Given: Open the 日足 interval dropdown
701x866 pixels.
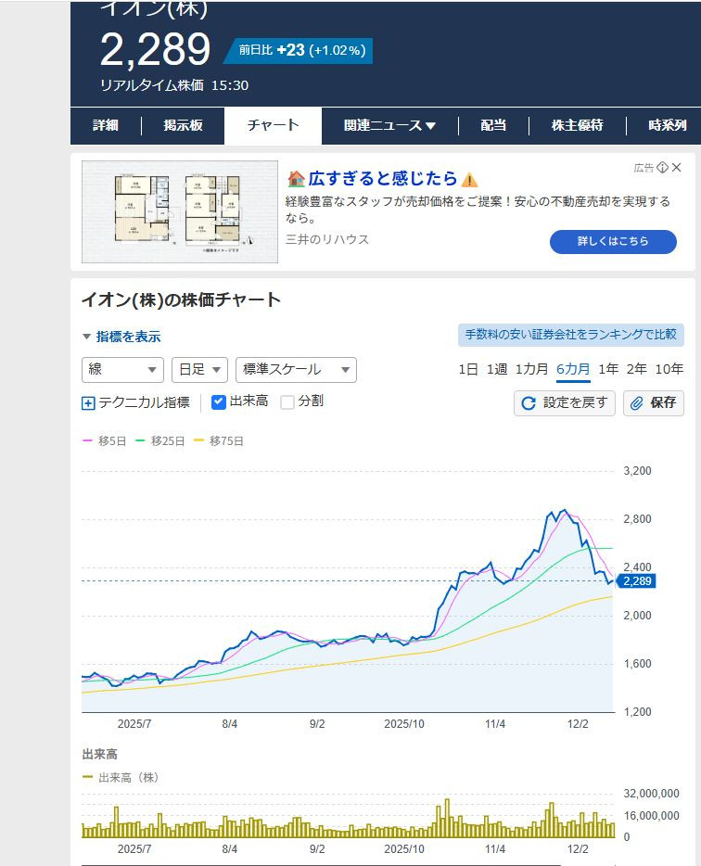Looking at the screenshot, I should (x=199, y=369).
